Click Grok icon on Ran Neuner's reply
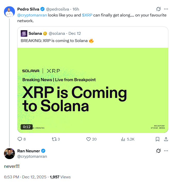Screen dimensions: 172x183 (159, 151)
